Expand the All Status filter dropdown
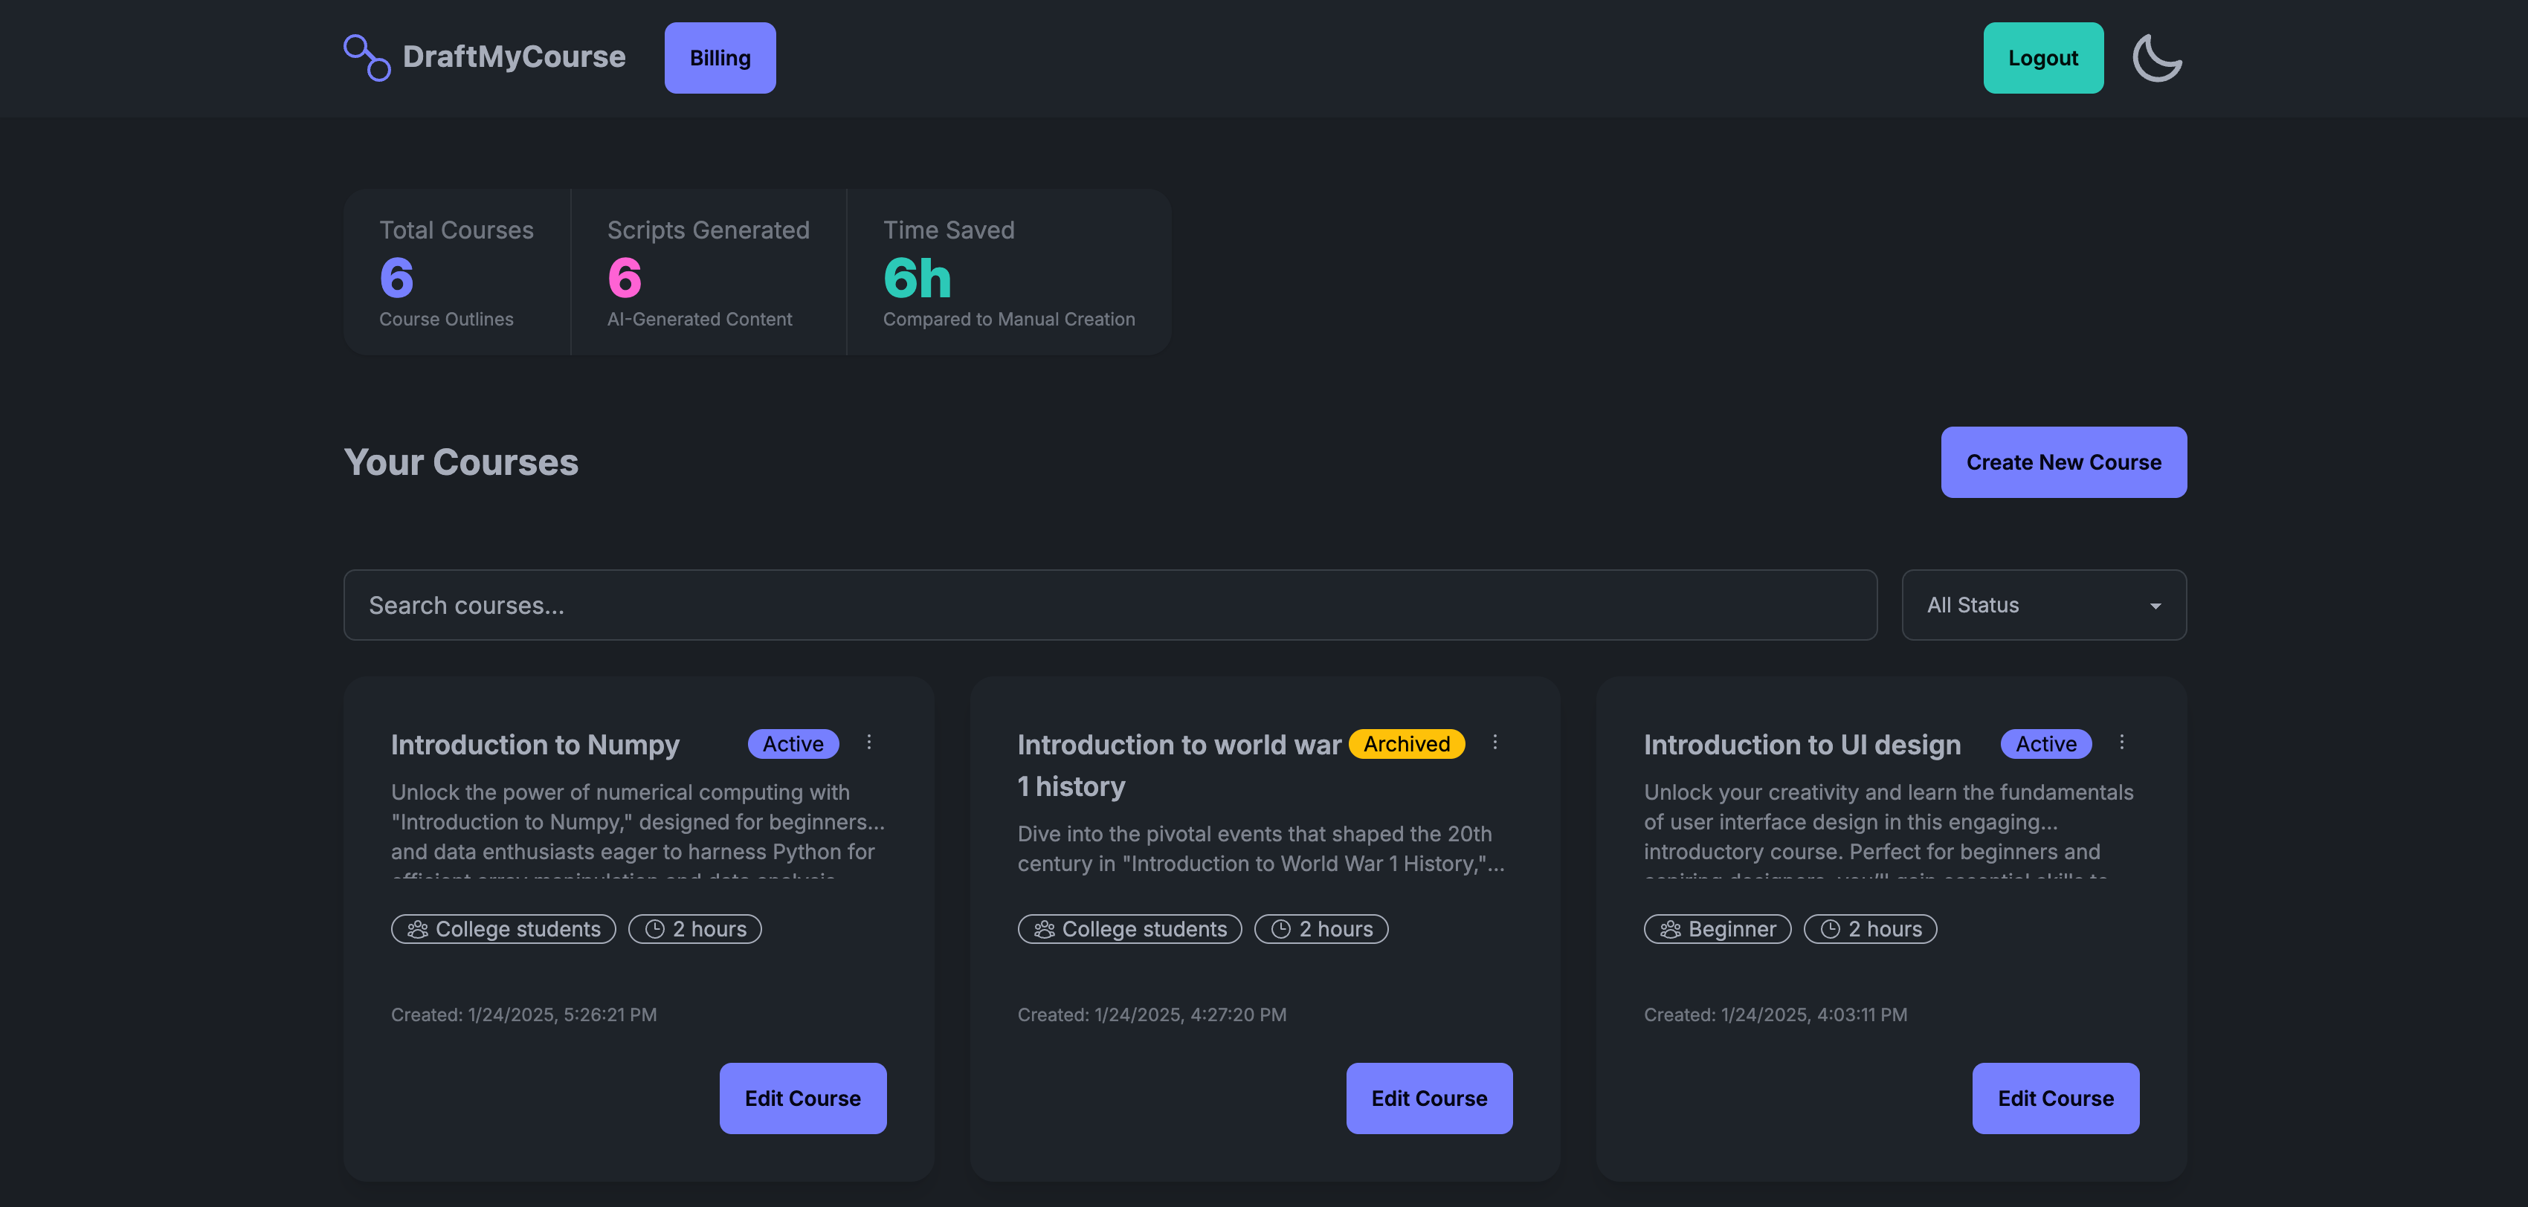Screen dimensions: 2528x1207 tap(2043, 606)
